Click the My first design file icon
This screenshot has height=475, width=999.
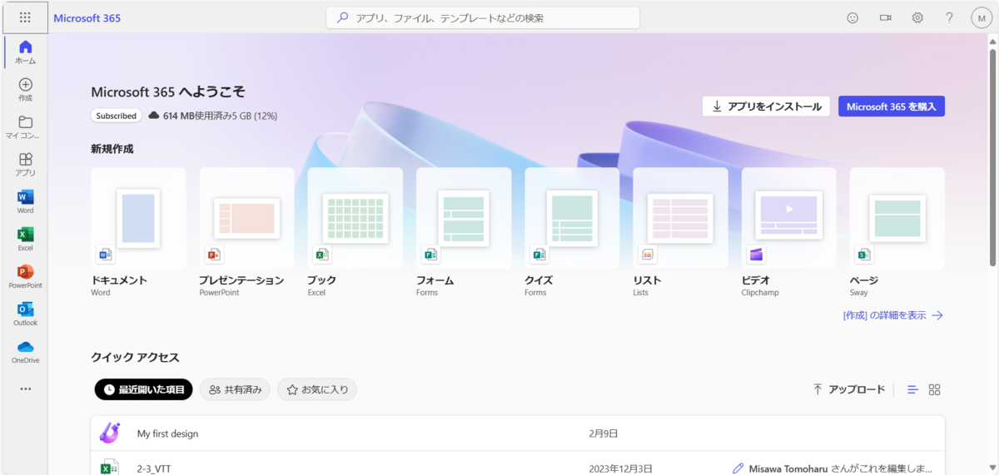(x=110, y=433)
